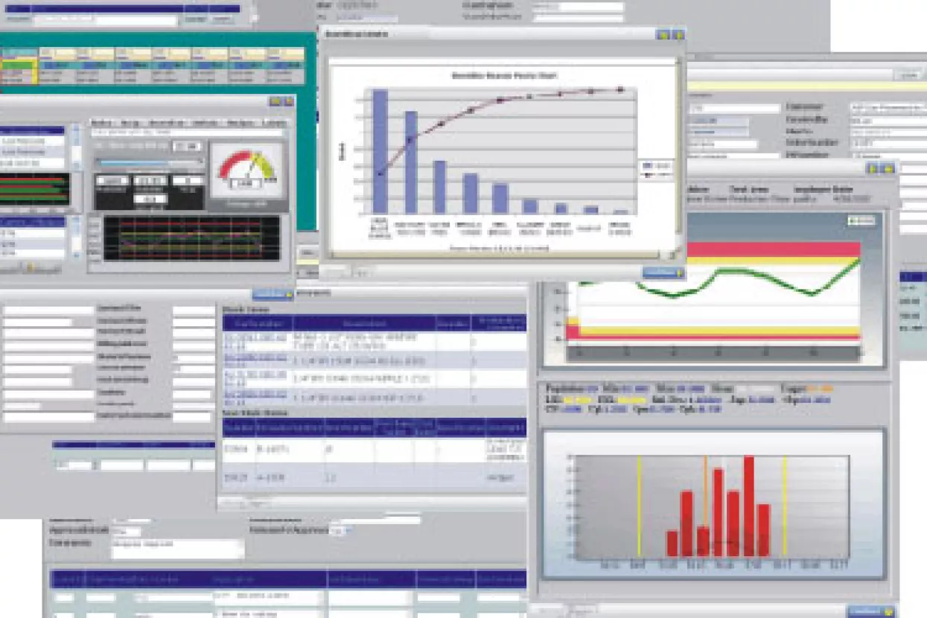
Task: Click the multi-line comments box in the bottom form
Action: tap(177, 549)
